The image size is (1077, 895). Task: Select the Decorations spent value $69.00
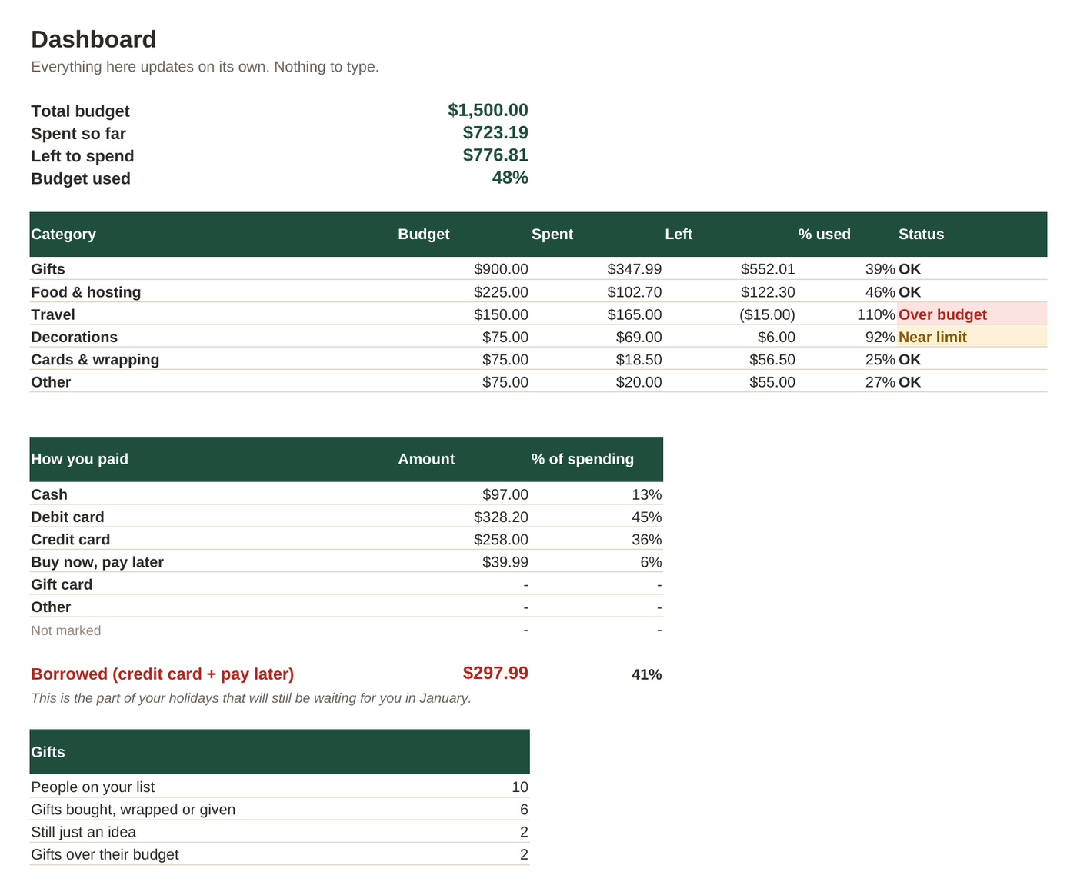click(x=639, y=337)
